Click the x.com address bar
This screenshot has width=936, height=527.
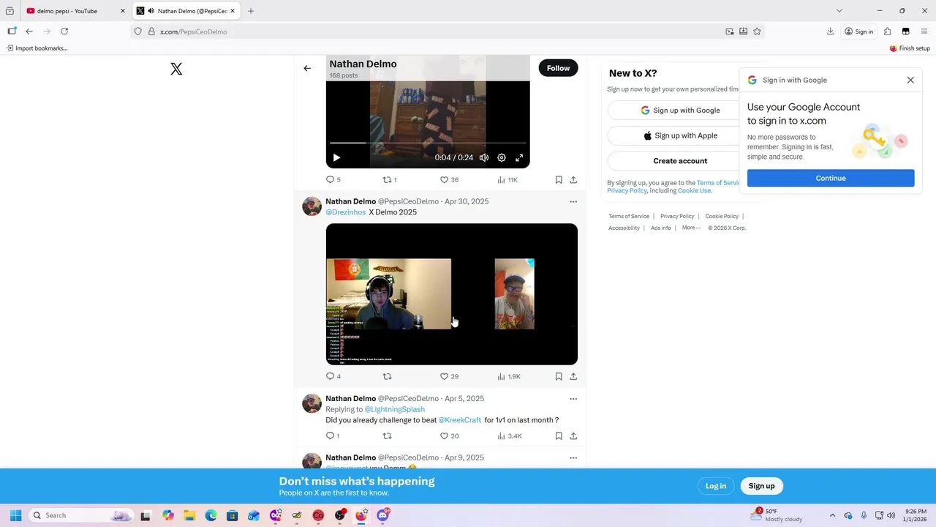[439, 31]
